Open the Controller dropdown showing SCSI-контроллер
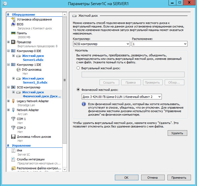This screenshot has width=197, height=186. (x=102, y=44)
